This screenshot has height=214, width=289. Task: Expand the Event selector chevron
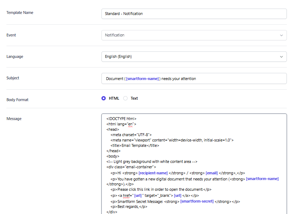pyautogui.click(x=281, y=35)
